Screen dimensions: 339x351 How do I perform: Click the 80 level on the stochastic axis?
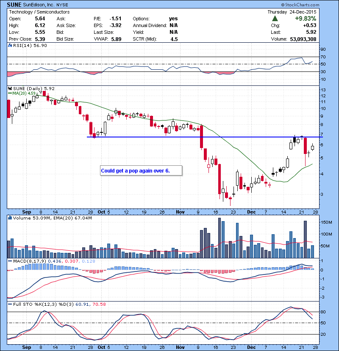[323, 312]
